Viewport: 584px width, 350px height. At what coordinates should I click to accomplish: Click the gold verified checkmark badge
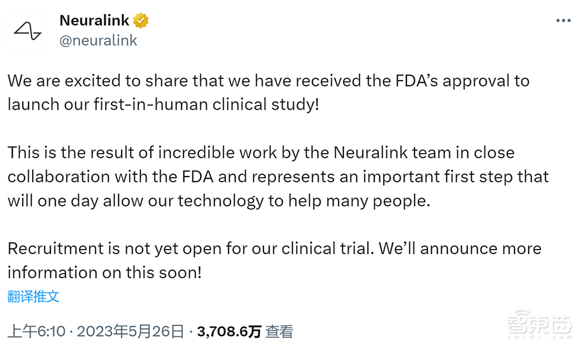(140, 19)
